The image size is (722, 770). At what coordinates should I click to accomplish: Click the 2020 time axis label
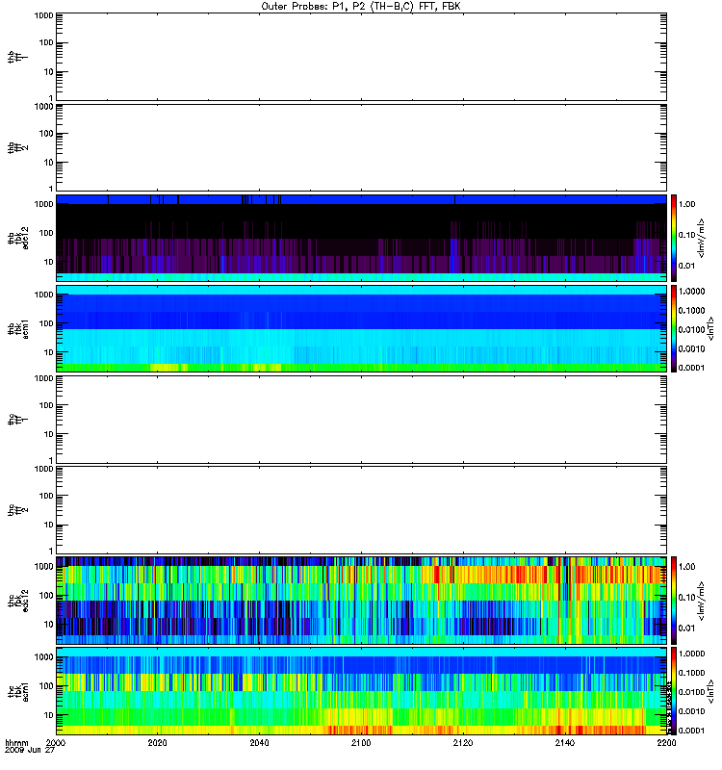pos(157,742)
